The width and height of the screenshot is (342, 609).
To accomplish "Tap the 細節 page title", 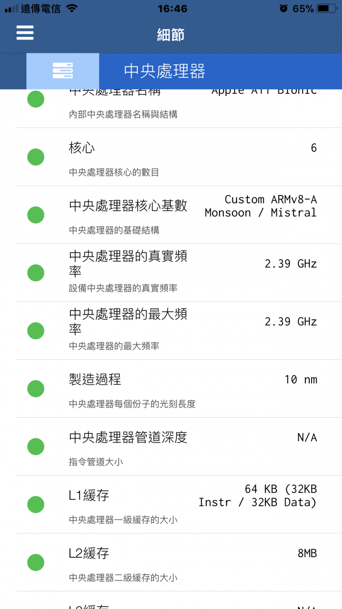I will point(171,35).
